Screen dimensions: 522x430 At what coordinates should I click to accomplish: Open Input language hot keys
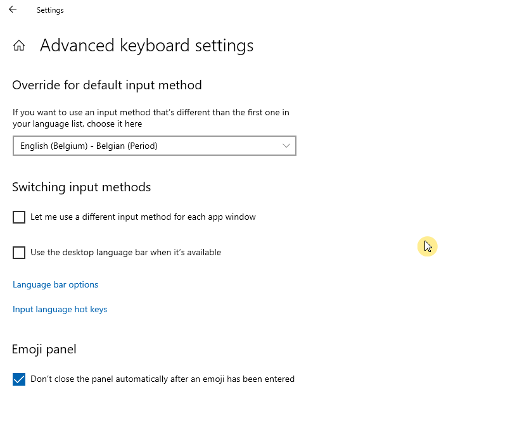click(x=60, y=309)
